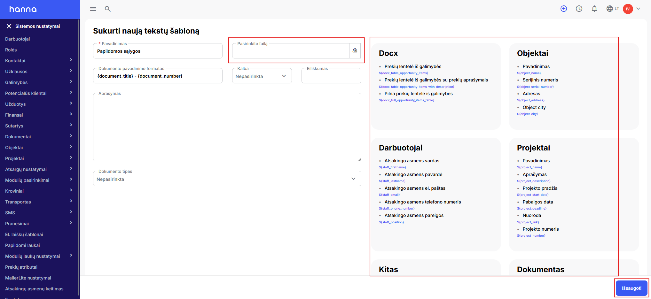Open the Dokumento tipas dropdown
The height and width of the screenshot is (299, 651).
pos(227,179)
